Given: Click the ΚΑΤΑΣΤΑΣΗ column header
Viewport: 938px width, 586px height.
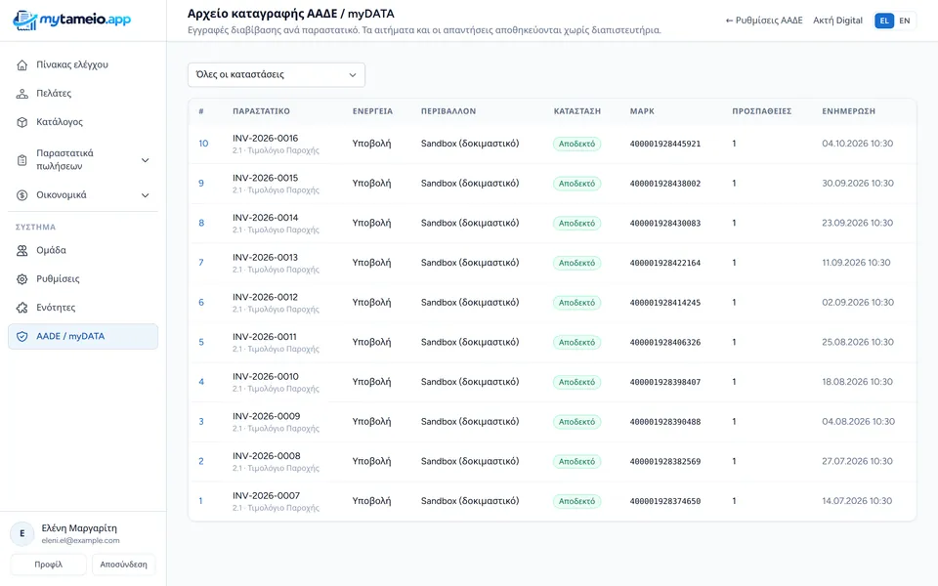Looking at the screenshot, I should [577, 111].
